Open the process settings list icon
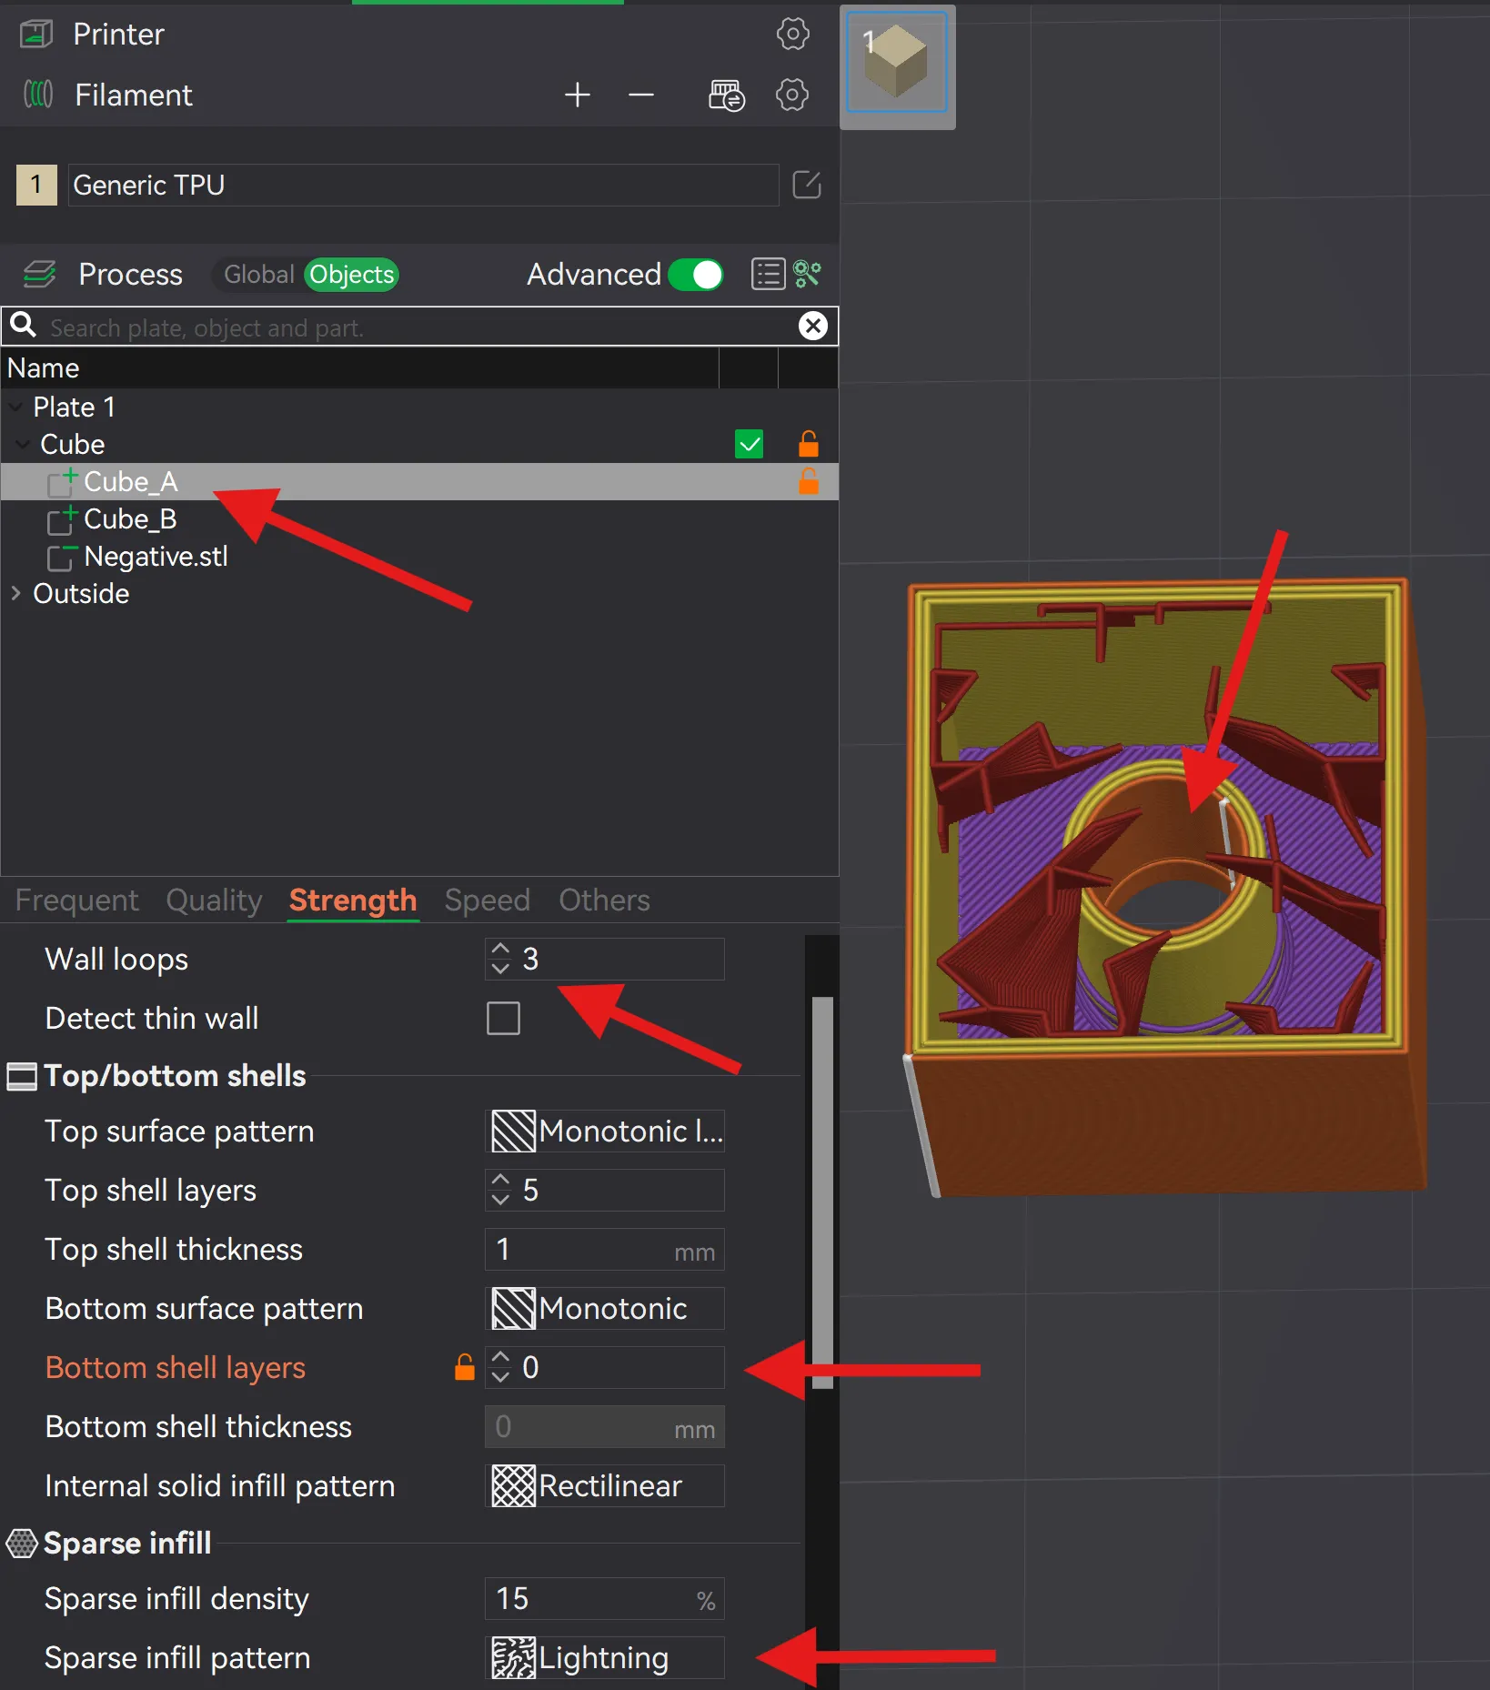This screenshot has height=1690, width=1490. pyautogui.click(x=768, y=274)
